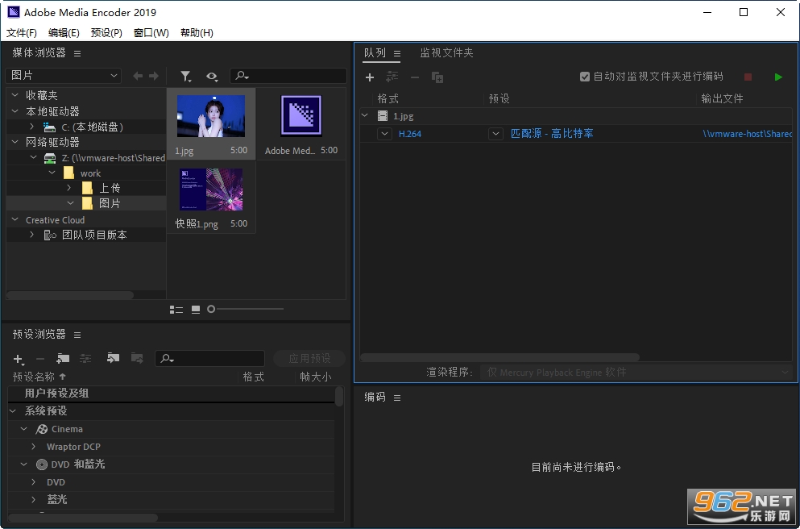Open the 预设浏览器 panel menu icon
The height and width of the screenshot is (529, 800).
77,335
